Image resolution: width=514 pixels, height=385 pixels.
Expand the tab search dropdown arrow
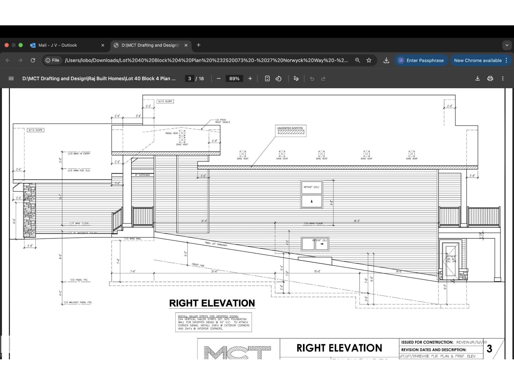(x=507, y=45)
